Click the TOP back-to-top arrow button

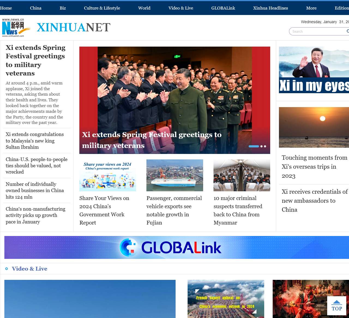(337, 306)
